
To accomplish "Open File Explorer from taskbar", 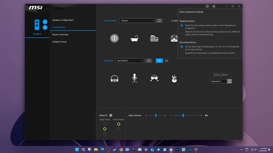I will pyautogui.click(x=96, y=150).
